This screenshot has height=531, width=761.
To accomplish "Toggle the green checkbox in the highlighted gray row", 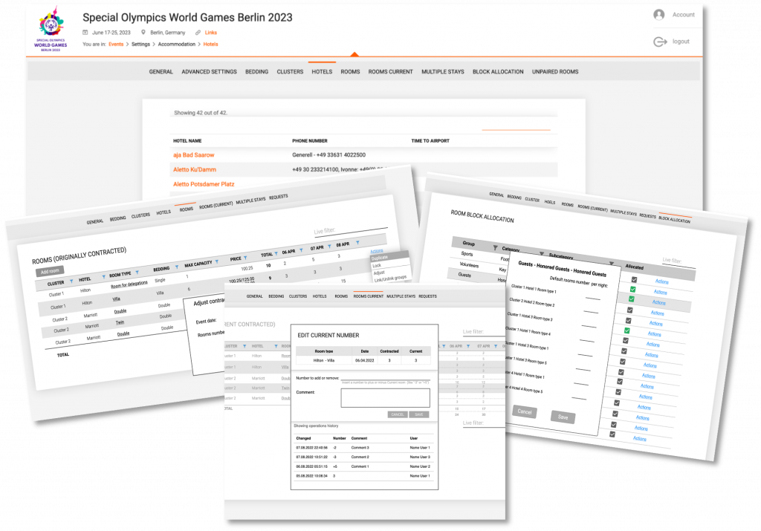I will [632, 299].
